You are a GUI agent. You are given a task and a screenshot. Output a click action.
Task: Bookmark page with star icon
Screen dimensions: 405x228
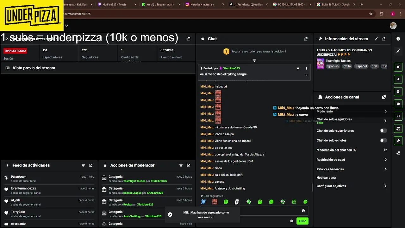tap(371, 14)
